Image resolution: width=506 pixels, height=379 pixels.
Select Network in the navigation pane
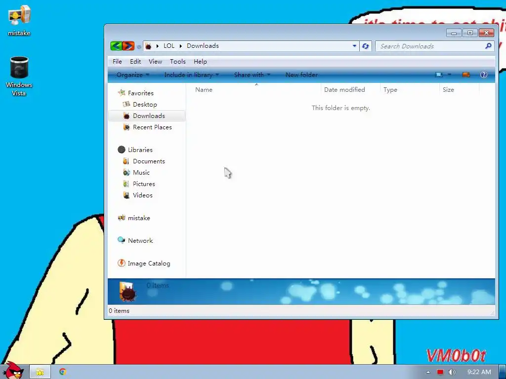pos(140,241)
